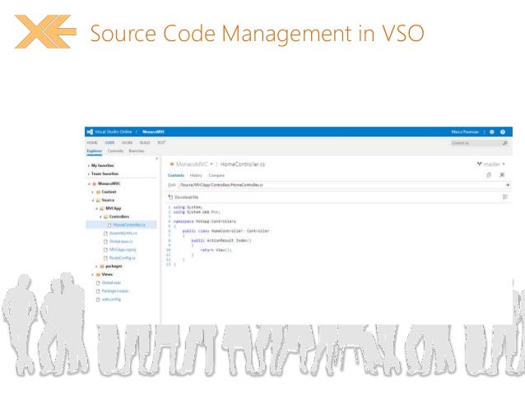Expand the Views folder arrow

click(x=93, y=275)
